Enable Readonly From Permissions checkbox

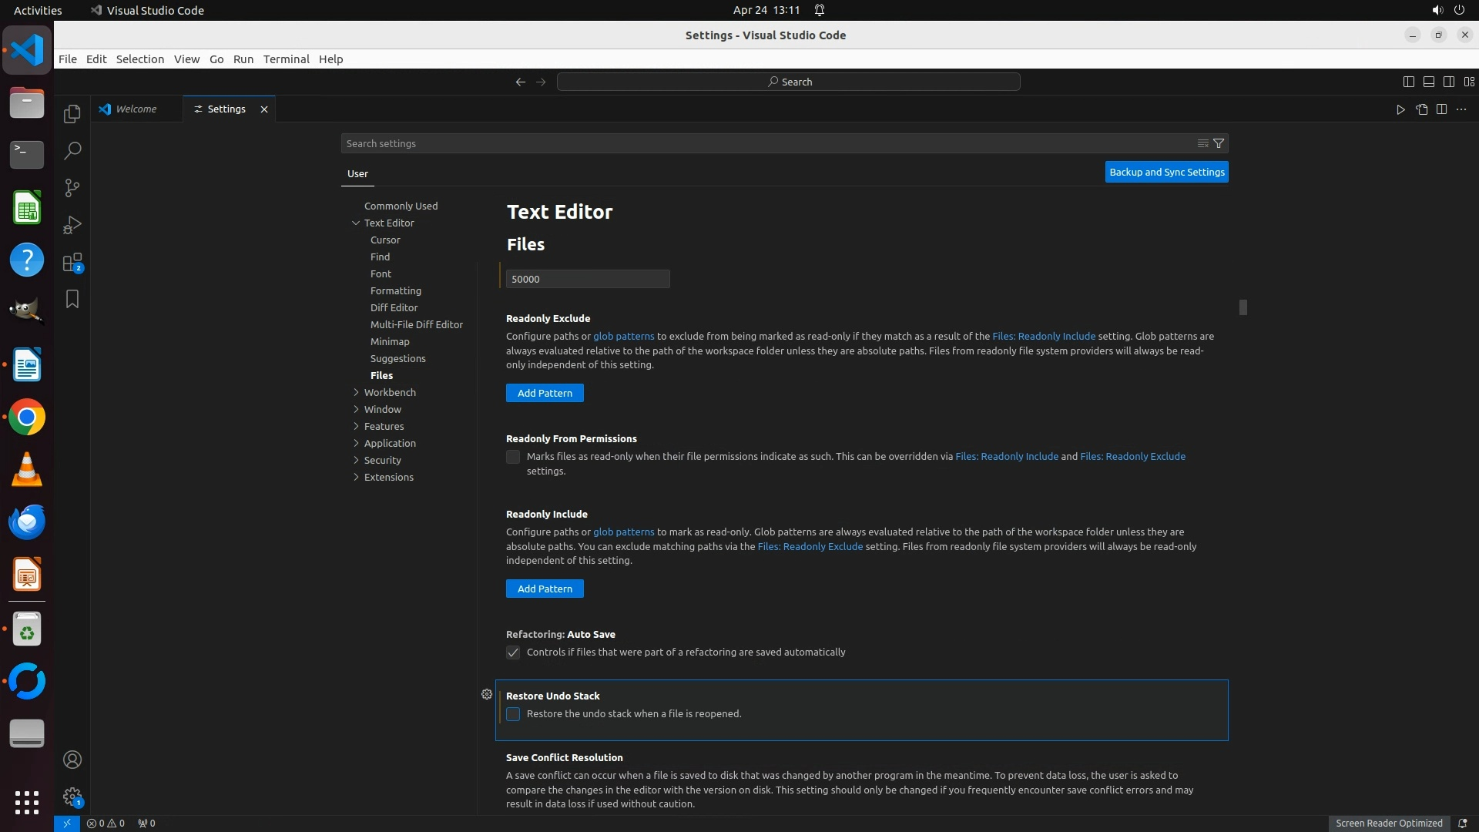click(x=513, y=457)
